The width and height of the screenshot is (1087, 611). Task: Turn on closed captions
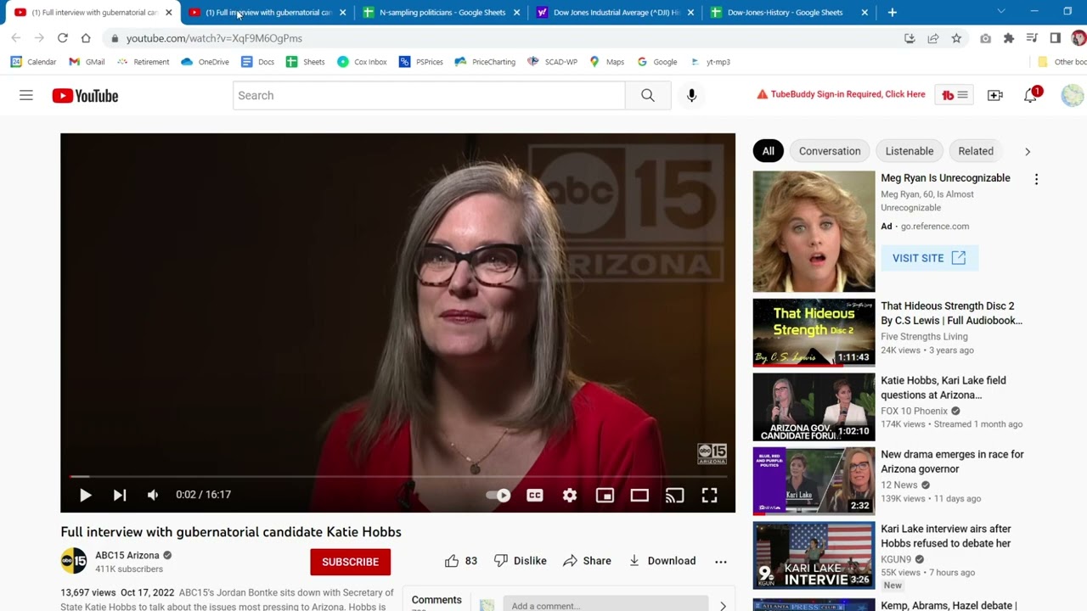[x=535, y=495]
